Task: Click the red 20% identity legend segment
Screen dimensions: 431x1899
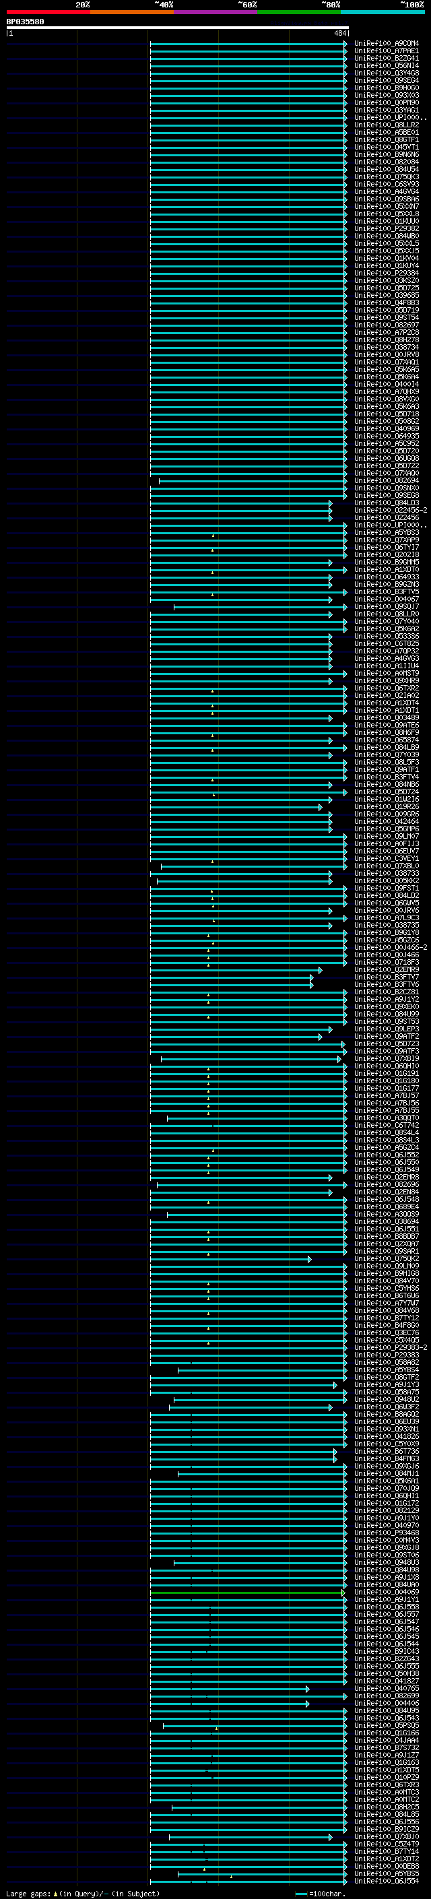Action: [48, 12]
